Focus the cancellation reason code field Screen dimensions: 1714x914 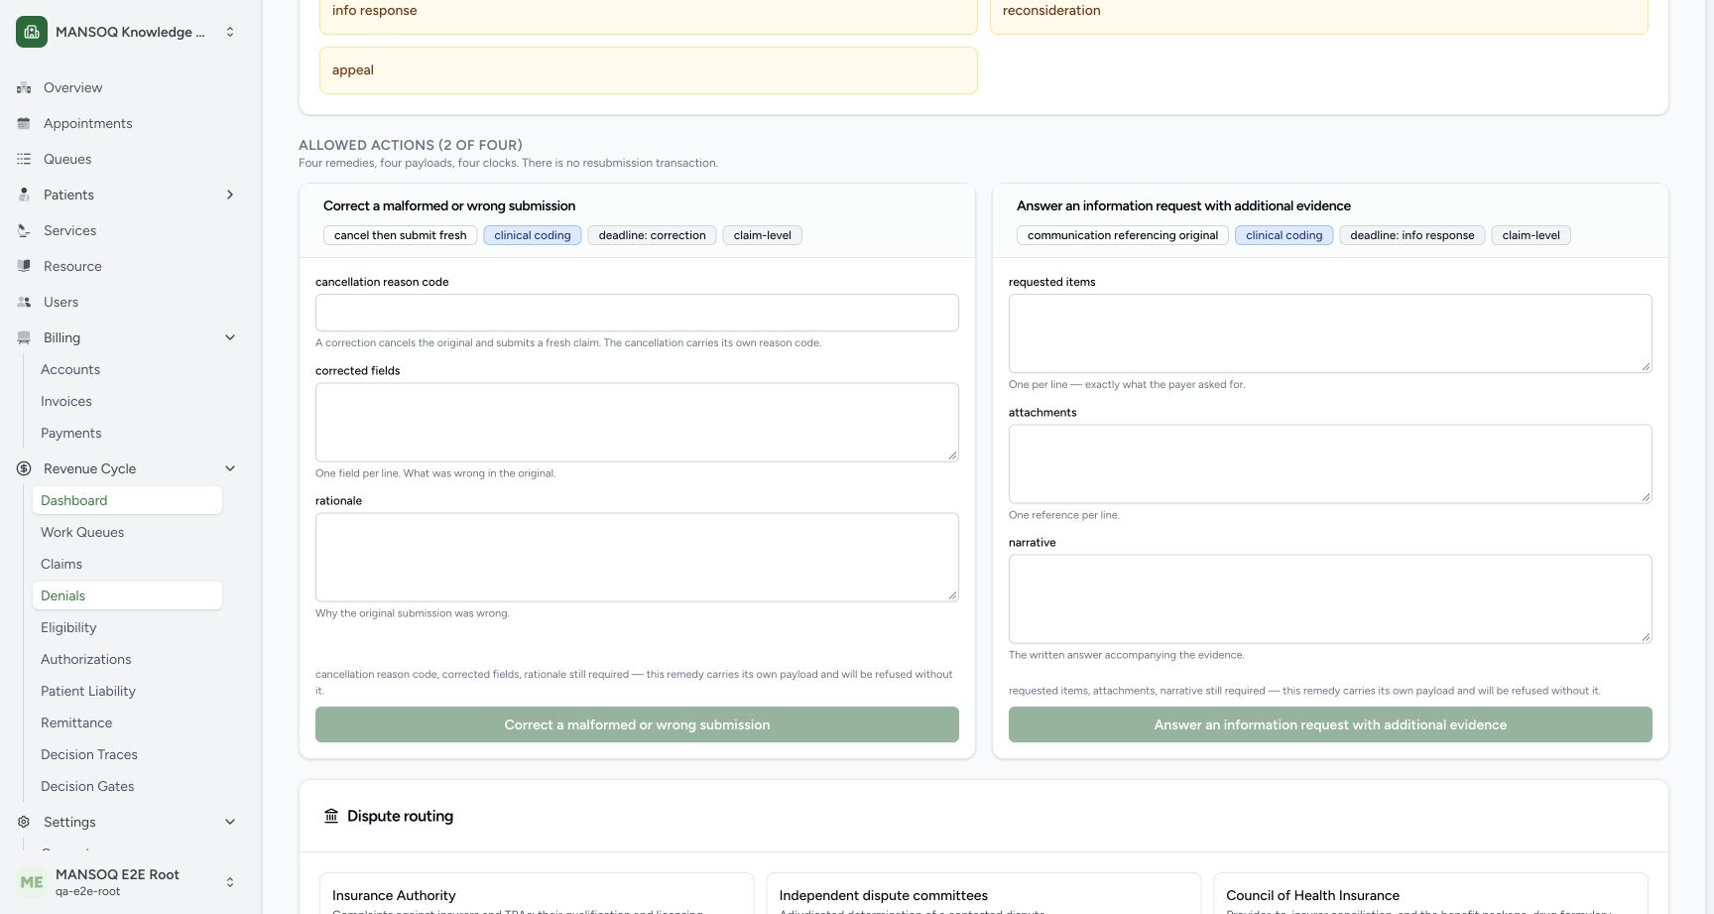[637, 313]
